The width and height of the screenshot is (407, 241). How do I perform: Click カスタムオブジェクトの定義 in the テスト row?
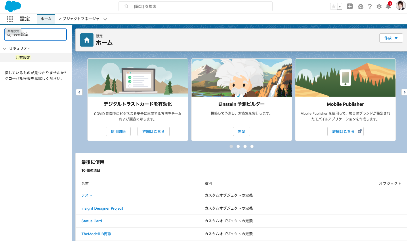(229, 195)
